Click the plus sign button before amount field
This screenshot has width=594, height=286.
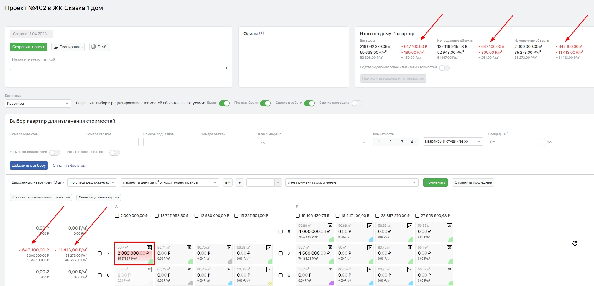click(x=239, y=182)
